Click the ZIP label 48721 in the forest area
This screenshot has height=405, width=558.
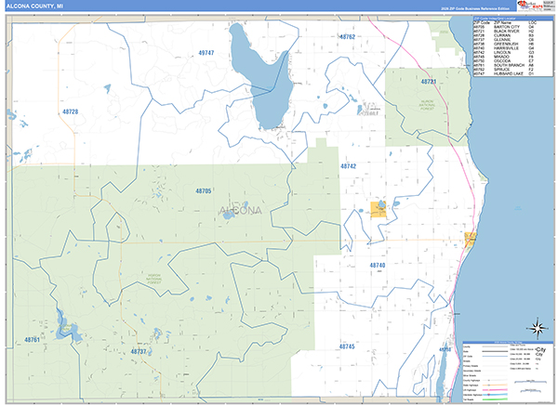click(429, 82)
